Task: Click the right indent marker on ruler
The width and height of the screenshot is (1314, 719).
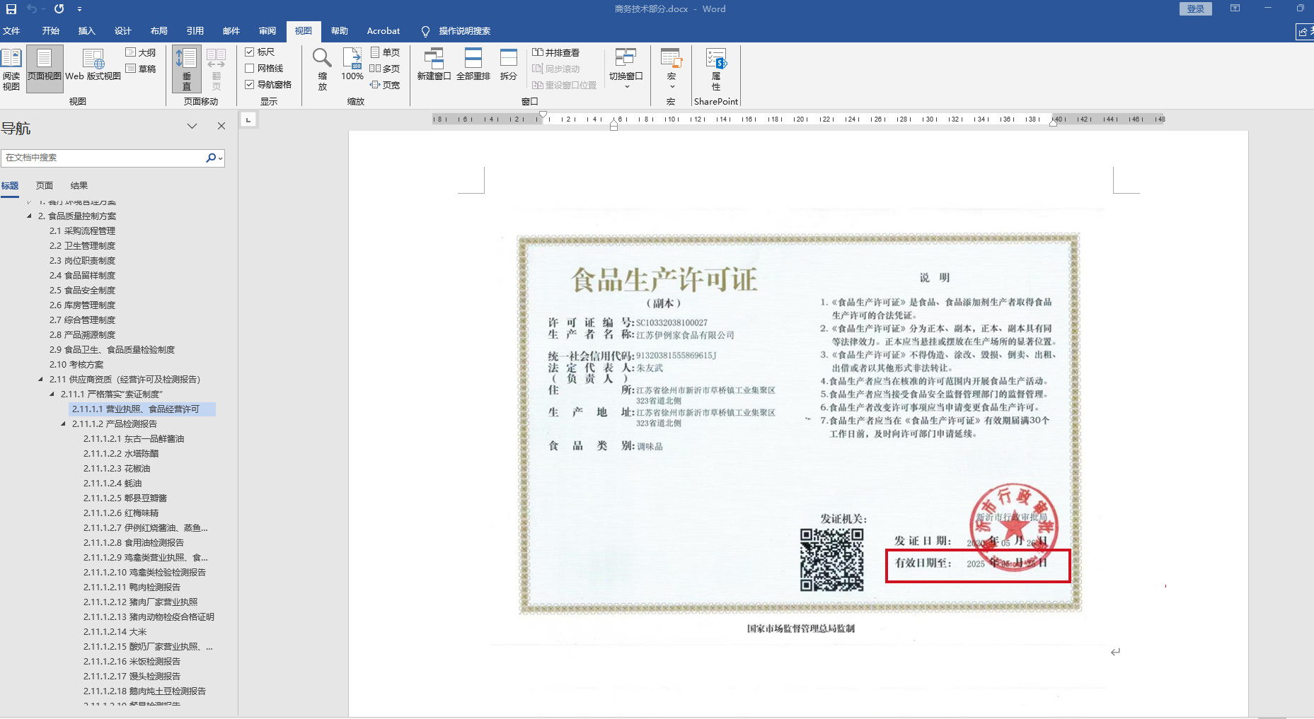Action: tap(1054, 123)
